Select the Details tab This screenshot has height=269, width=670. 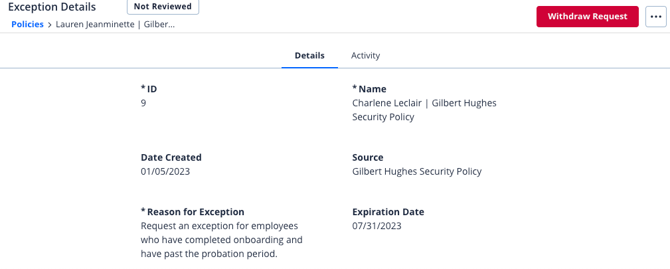coord(309,56)
